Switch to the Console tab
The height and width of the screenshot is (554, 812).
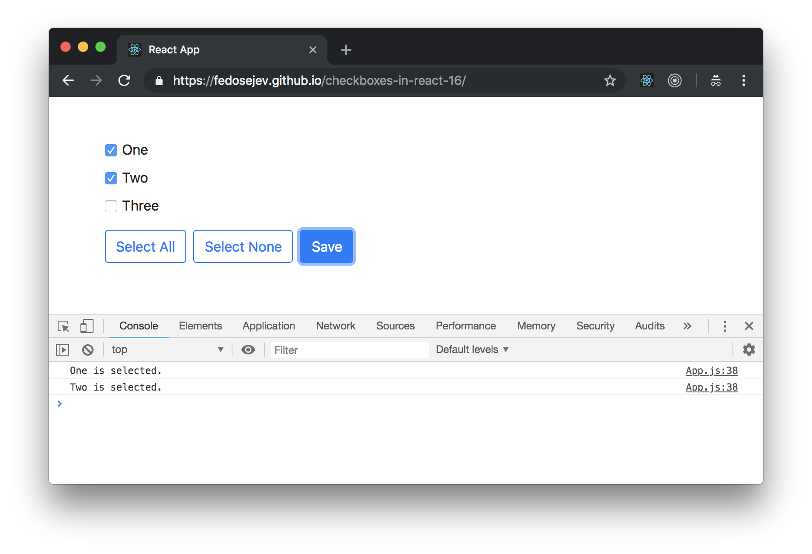[x=139, y=326]
